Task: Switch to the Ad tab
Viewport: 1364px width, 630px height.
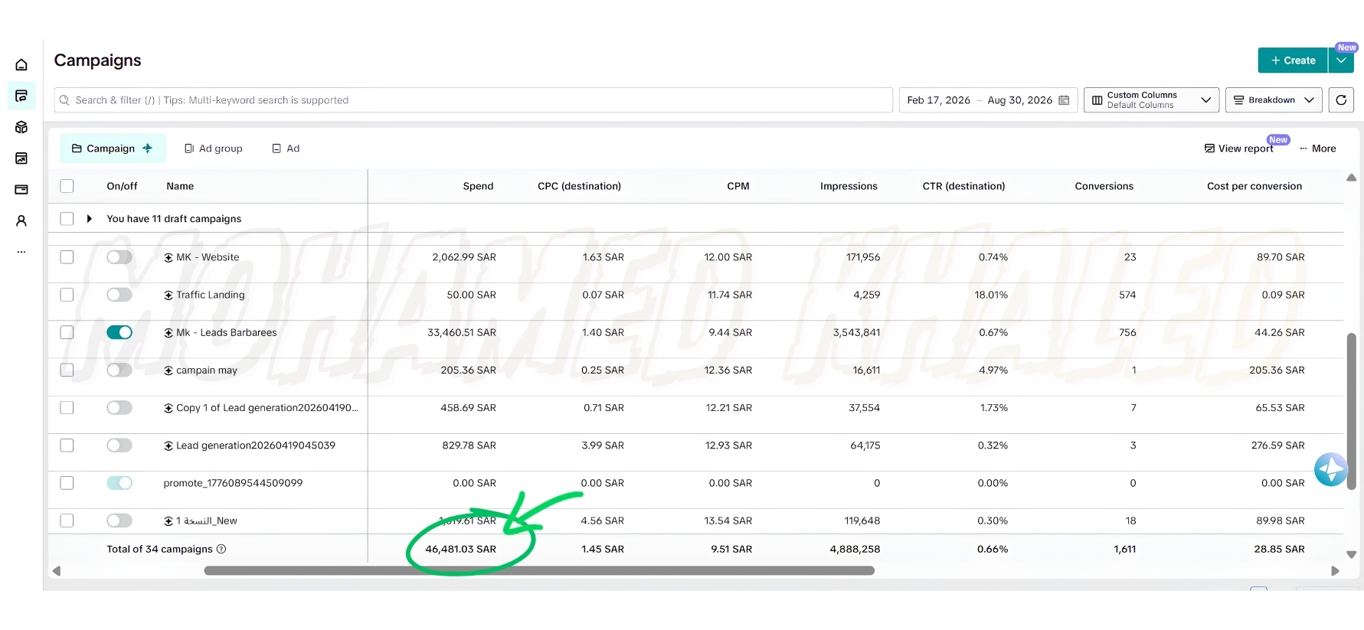Action: [286, 149]
